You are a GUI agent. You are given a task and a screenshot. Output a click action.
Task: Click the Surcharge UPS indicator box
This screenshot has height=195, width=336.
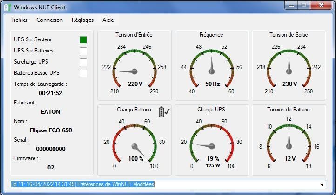[x=83, y=62]
